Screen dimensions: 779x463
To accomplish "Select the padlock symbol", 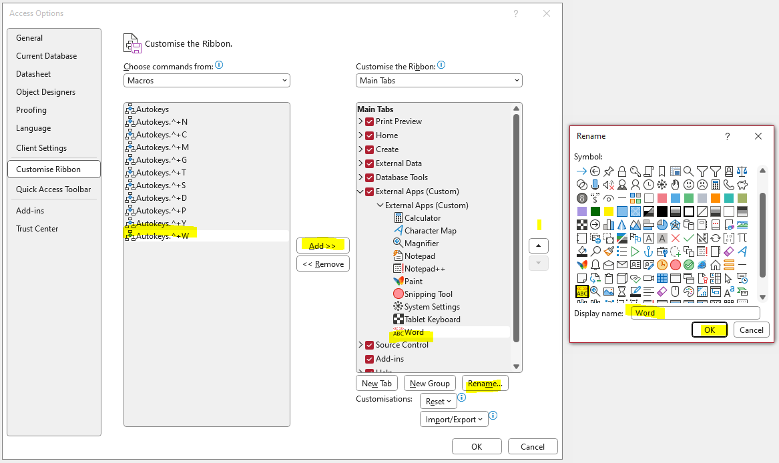I will point(622,171).
